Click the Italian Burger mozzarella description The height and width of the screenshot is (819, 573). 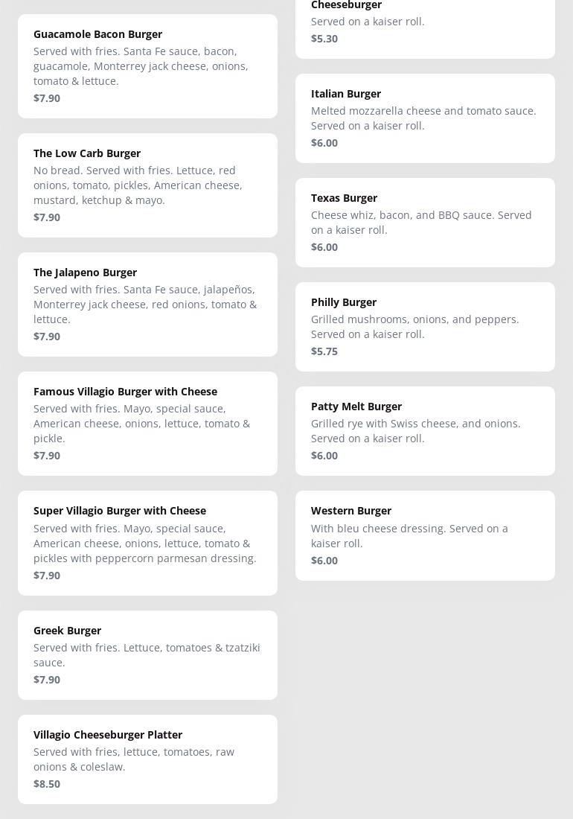[423, 118]
